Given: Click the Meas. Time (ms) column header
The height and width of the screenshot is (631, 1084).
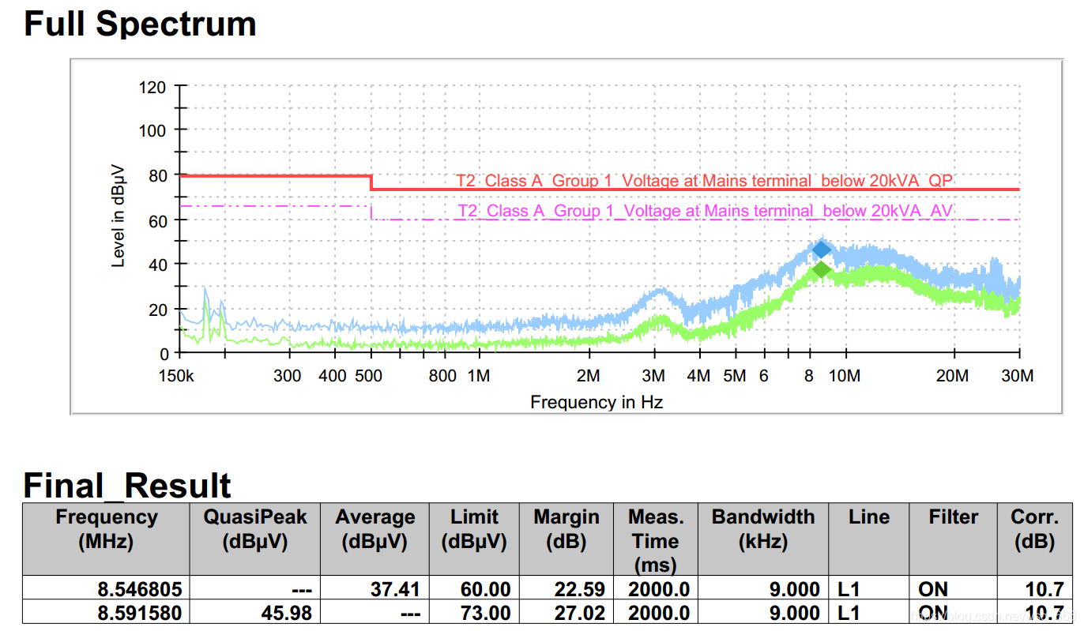Looking at the screenshot, I should (x=655, y=541).
